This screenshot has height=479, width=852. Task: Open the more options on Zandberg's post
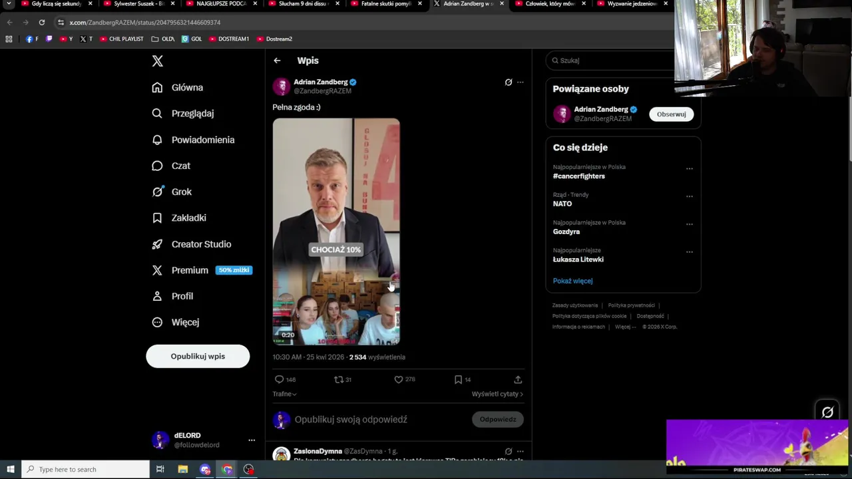click(x=521, y=82)
